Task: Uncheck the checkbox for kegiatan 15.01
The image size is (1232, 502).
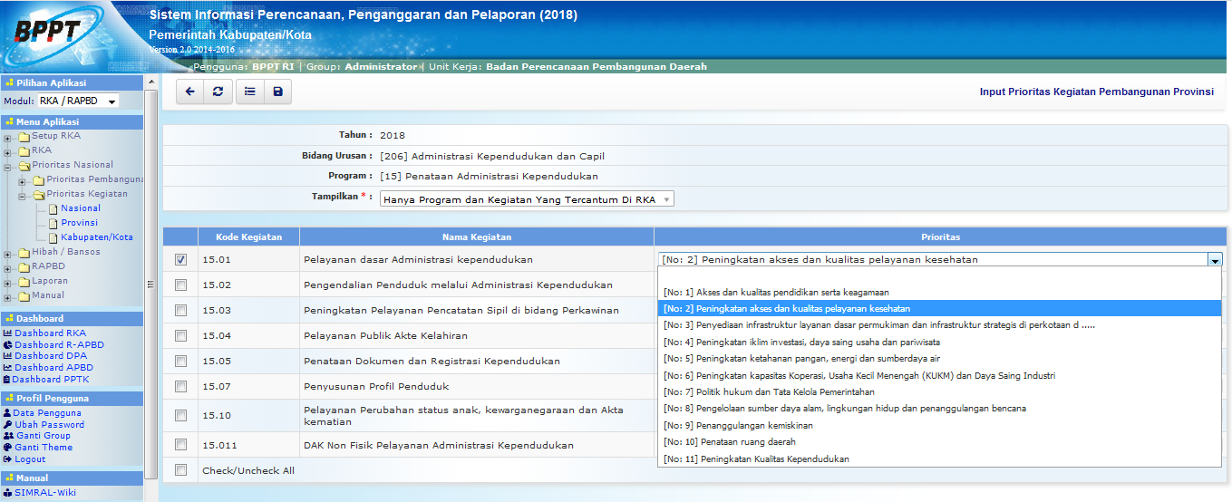Action: 181,260
